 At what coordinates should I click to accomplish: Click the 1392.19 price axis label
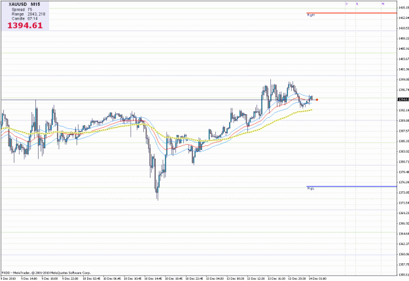[404, 110]
